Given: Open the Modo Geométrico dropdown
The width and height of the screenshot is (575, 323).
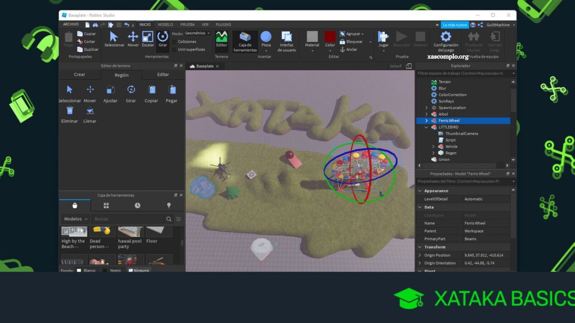Looking at the screenshot, I should coord(197,33).
